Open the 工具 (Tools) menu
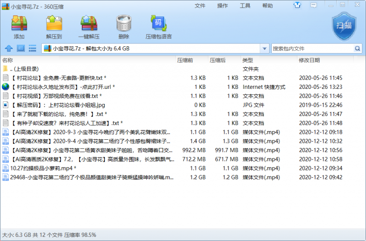The width and height of the screenshot is (366, 241). pyautogui.click(x=245, y=5)
